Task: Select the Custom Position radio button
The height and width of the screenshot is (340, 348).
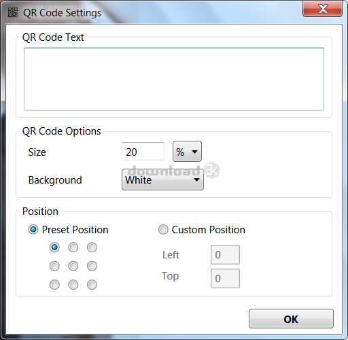Action: click(x=163, y=230)
